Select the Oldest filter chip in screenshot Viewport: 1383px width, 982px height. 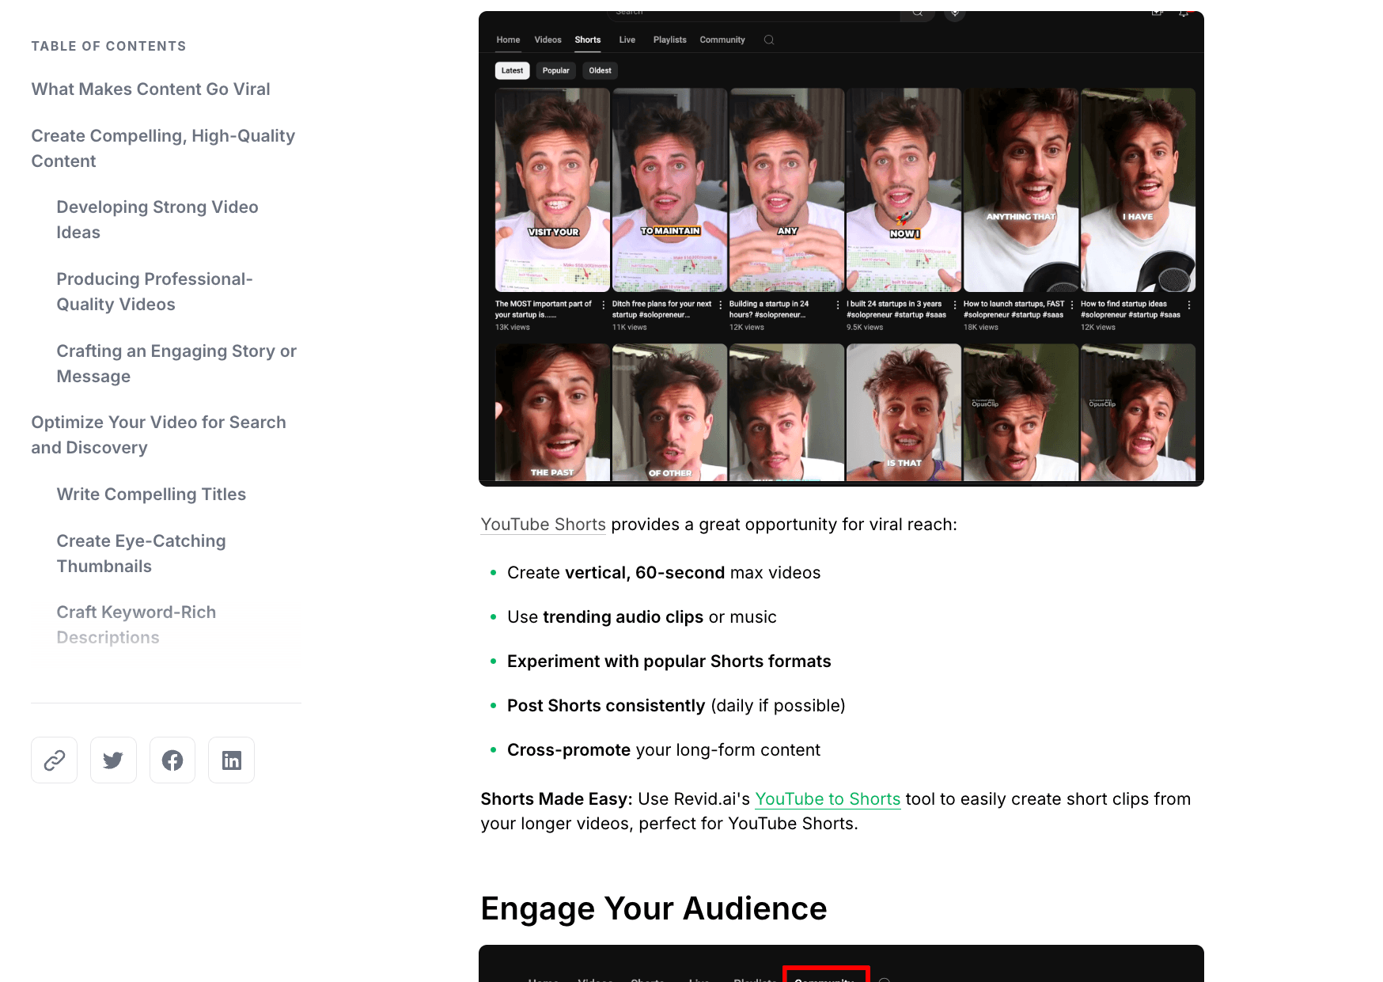[x=600, y=70]
